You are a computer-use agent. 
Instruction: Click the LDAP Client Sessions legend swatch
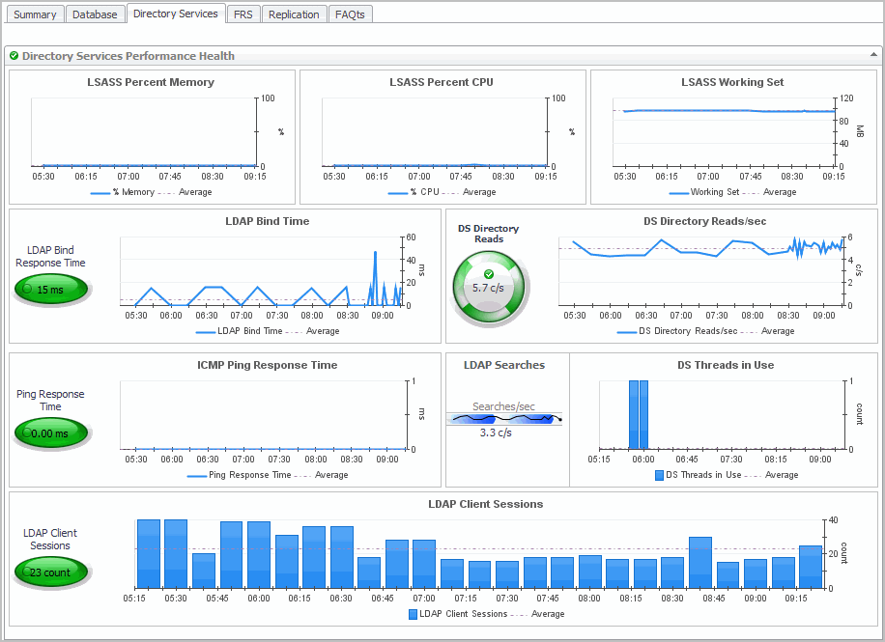coord(413,614)
